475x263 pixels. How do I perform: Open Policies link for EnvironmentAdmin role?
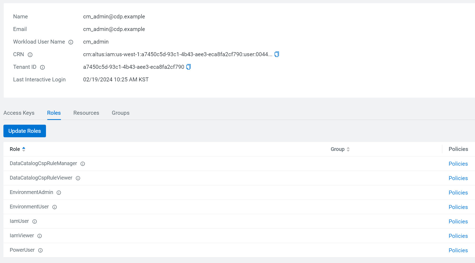[458, 193]
